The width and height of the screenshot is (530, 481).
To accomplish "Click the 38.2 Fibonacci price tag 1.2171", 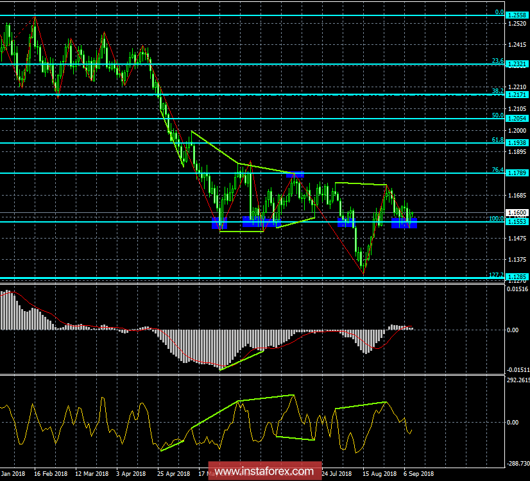I will [517, 95].
